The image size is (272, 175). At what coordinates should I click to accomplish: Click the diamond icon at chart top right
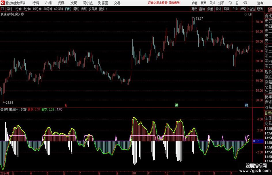246,14
